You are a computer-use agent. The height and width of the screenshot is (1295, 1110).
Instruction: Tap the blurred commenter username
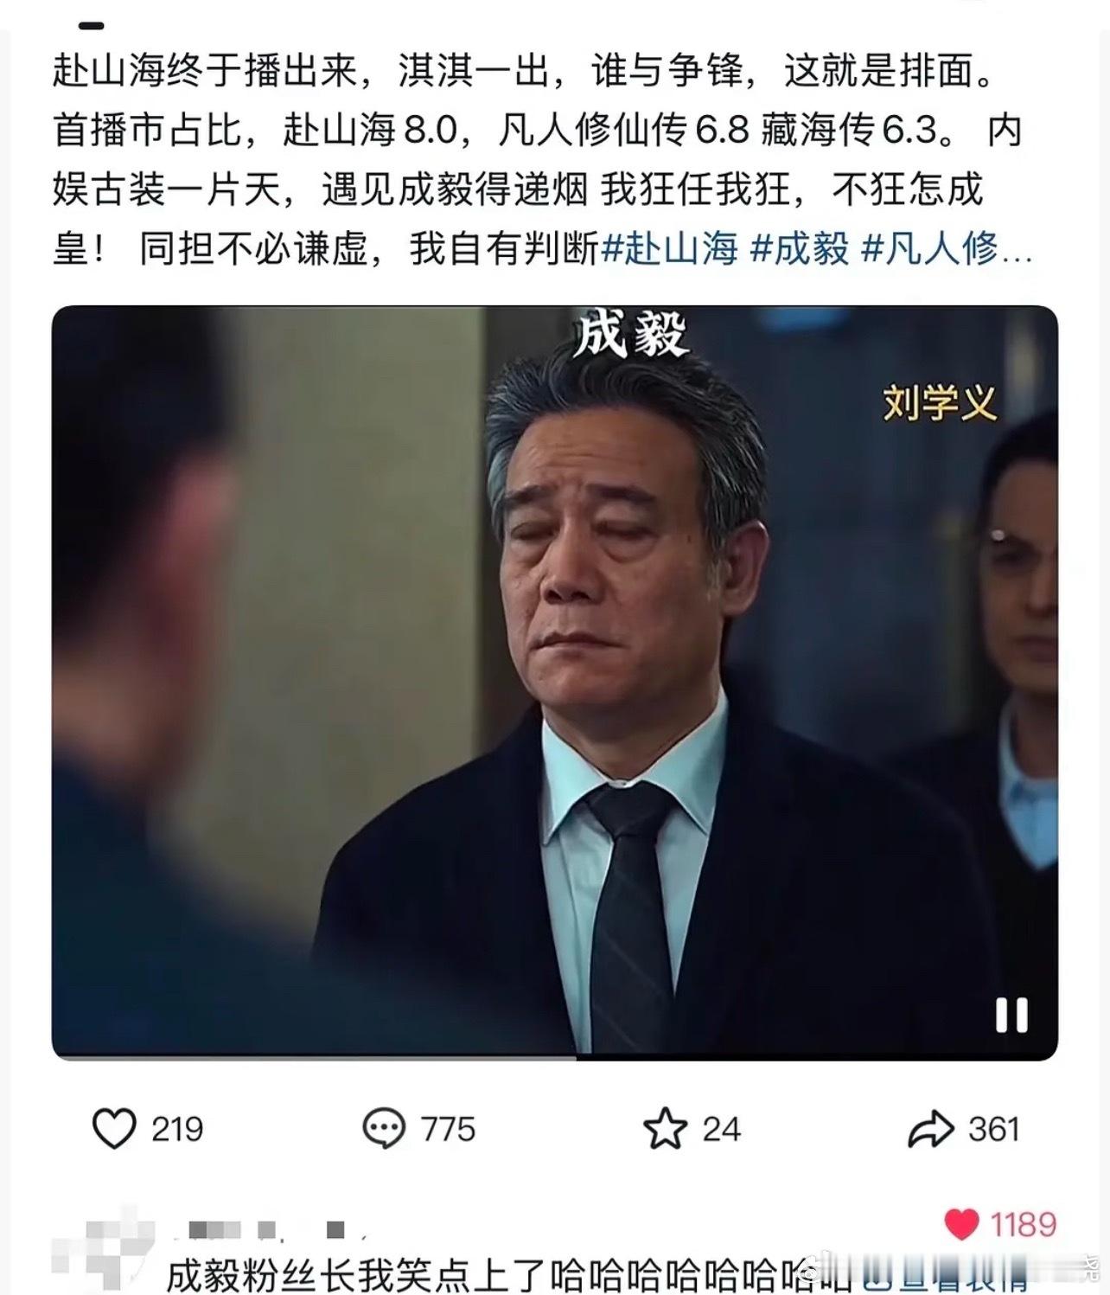pyautogui.click(x=268, y=1228)
